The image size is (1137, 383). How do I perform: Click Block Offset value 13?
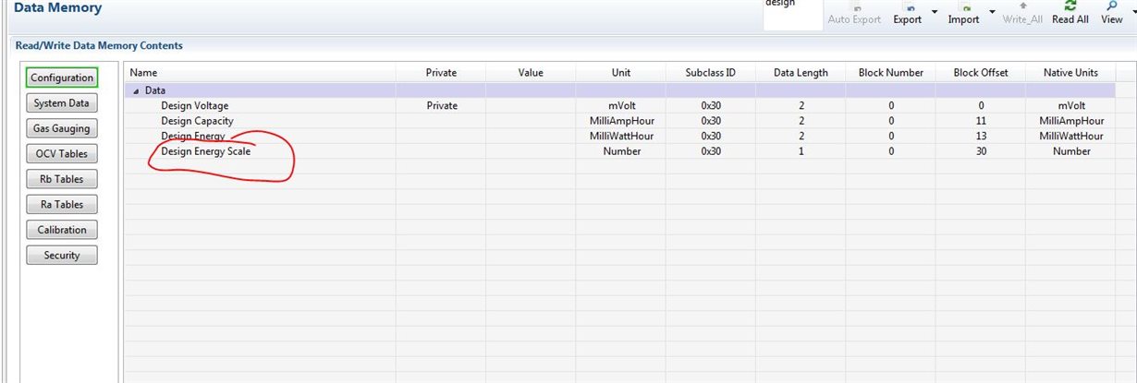pos(981,136)
